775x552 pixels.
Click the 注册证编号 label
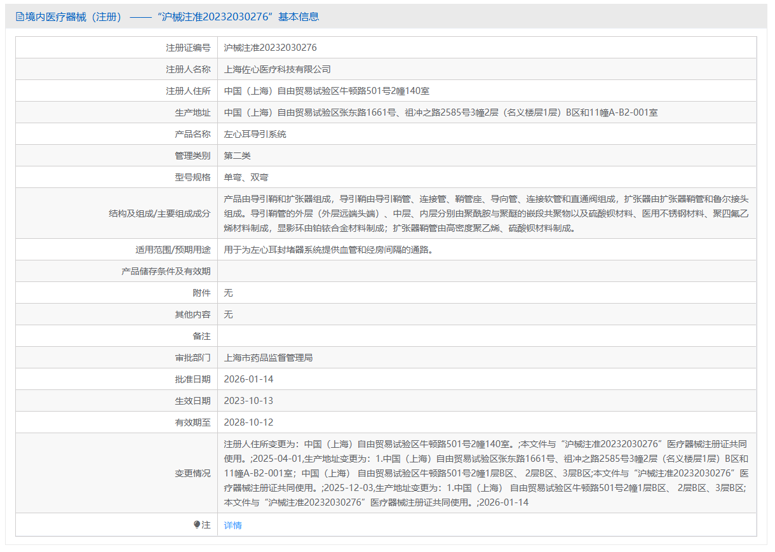coord(188,48)
